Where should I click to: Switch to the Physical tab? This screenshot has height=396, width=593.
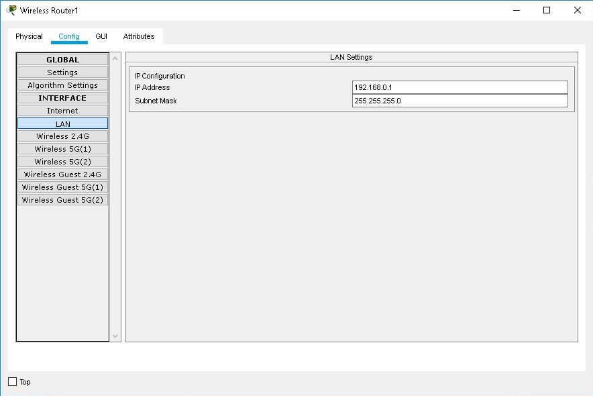click(29, 36)
